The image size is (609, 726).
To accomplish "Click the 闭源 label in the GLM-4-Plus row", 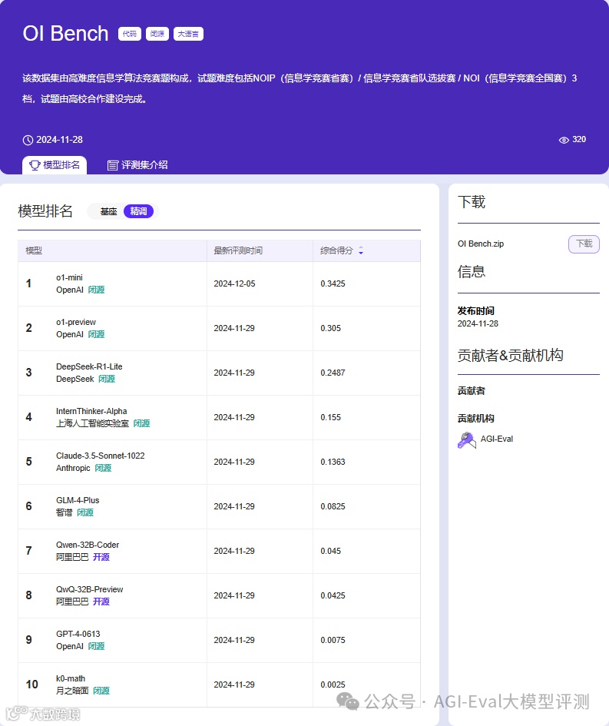I will [85, 512].
